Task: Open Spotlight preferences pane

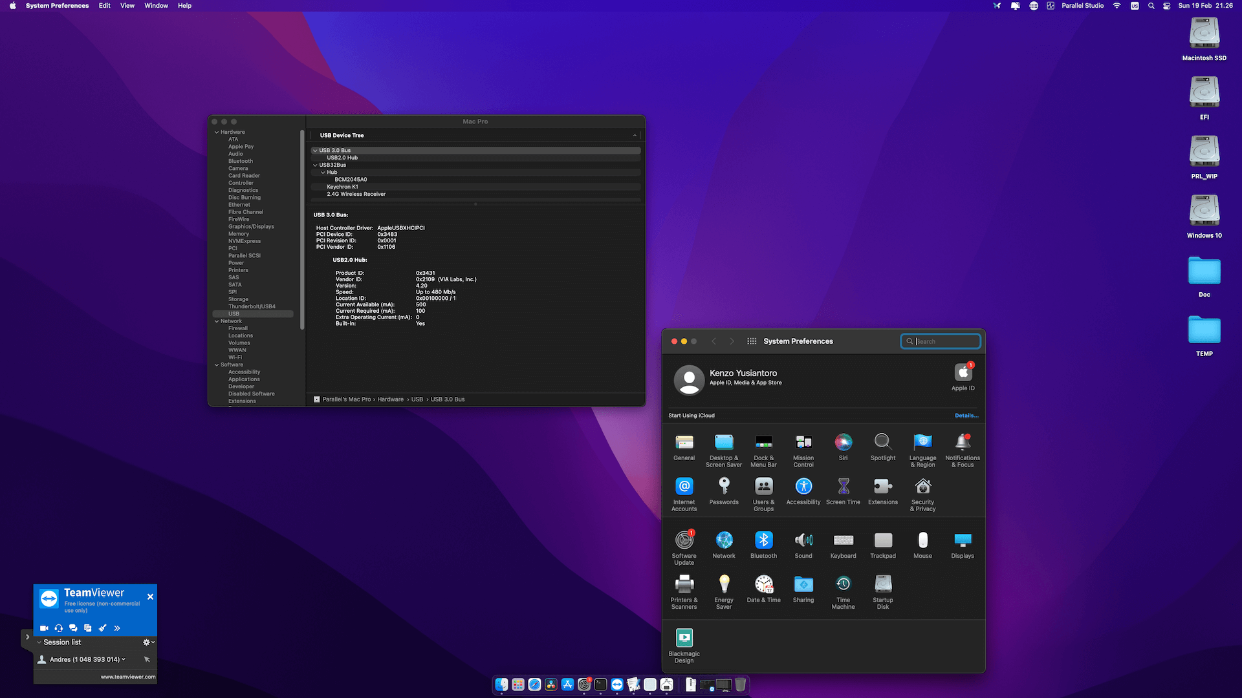Action: point(883,447)
